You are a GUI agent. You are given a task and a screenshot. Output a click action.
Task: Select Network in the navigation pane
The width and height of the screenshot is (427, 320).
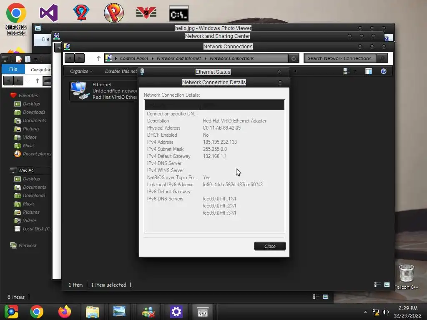click(x=28, y=245)
